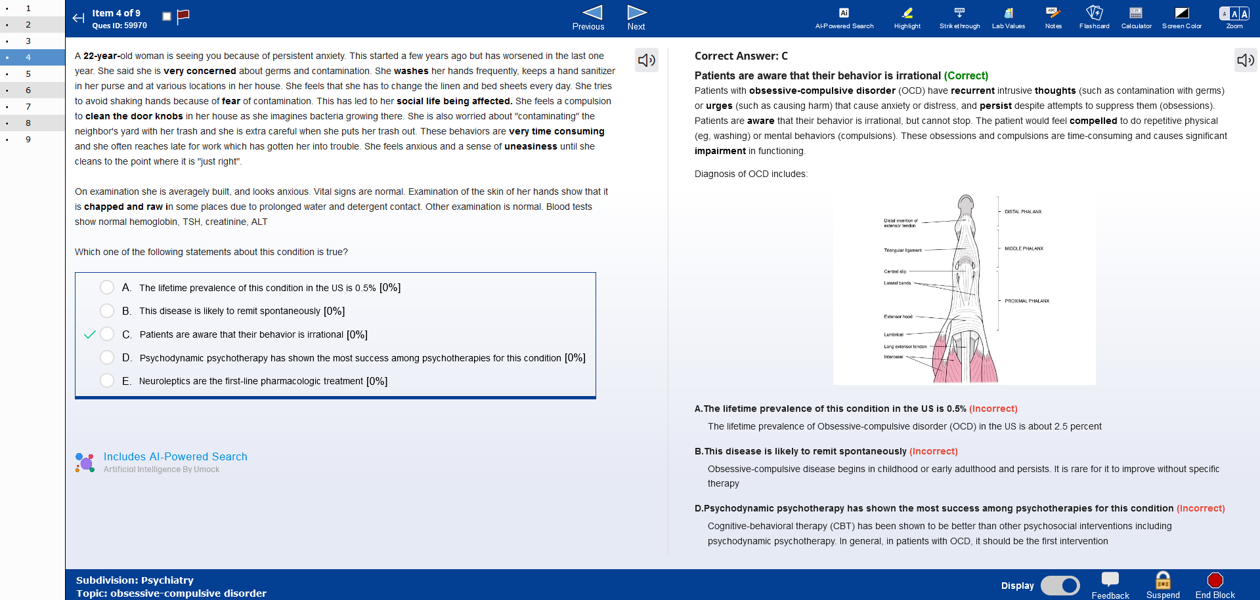Select answer option C radio button
Screen dimensions: 1260x600
107,334
